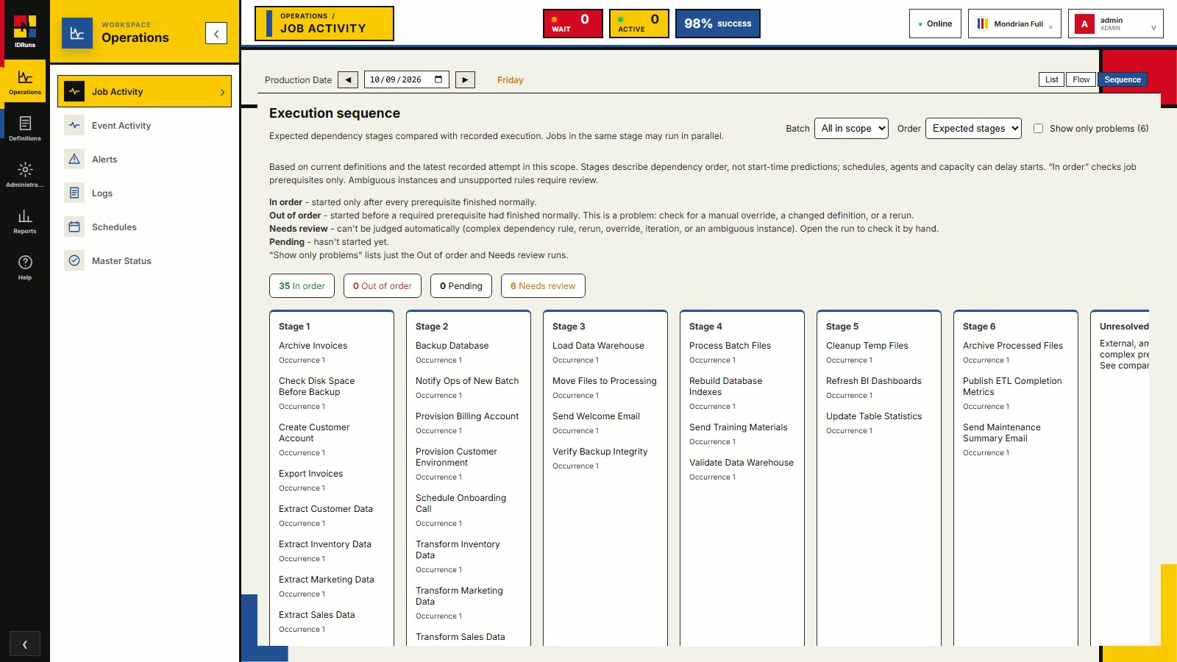Open Logs menu item
The height and width of the screenshot is (662, 1177).
145,193
